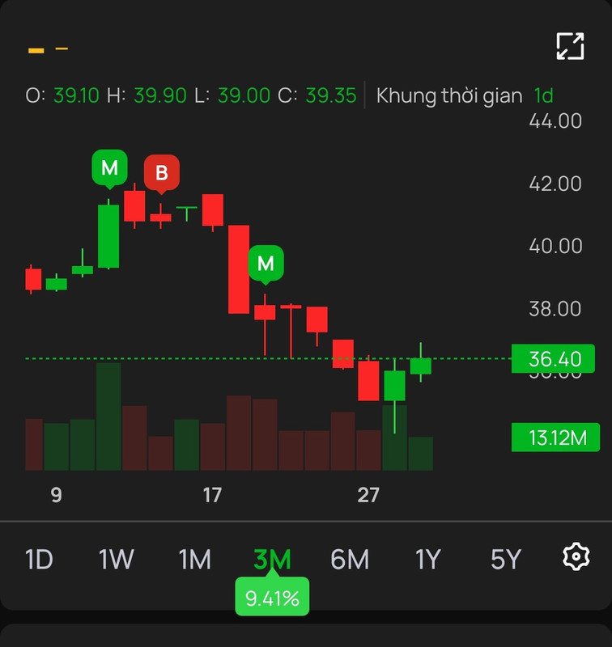The width and height of the screenshot is (612, 647).
Task: Tap the red B sell marker
Action: tap(161, 173)
